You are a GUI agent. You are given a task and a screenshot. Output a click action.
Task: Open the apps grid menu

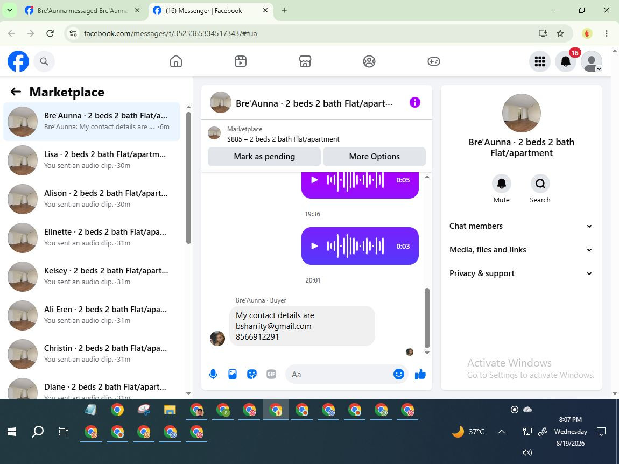[x=540, y=61]
